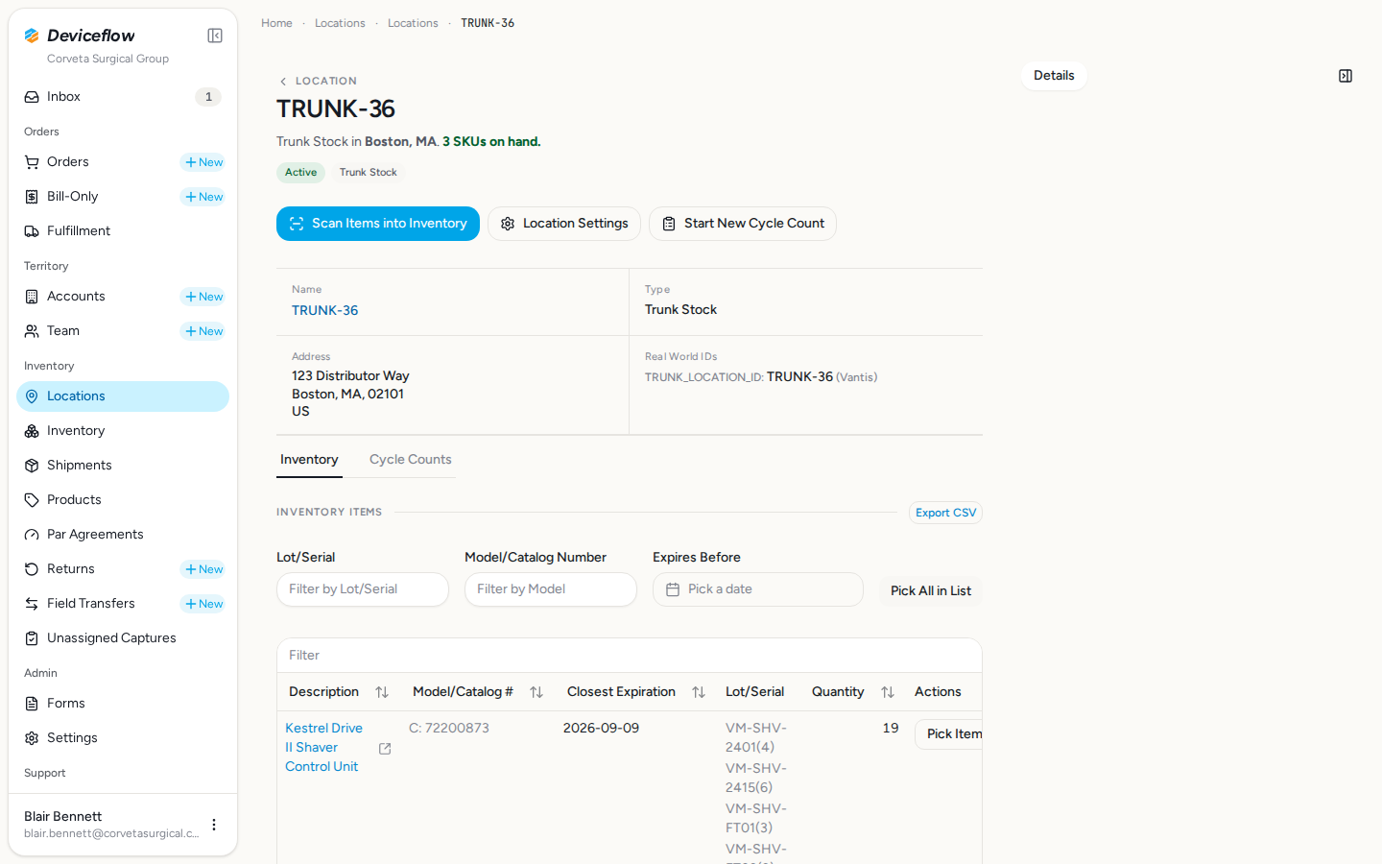Image resolution: width=1382 pixels, height=864 pixels.
Task: Select the Shipments box icon
Action: click(32, 466)
